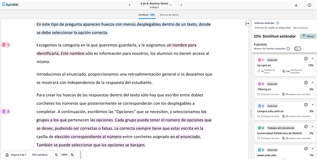Exclude source campus.edu.umh.es

(x=306, y=105)
